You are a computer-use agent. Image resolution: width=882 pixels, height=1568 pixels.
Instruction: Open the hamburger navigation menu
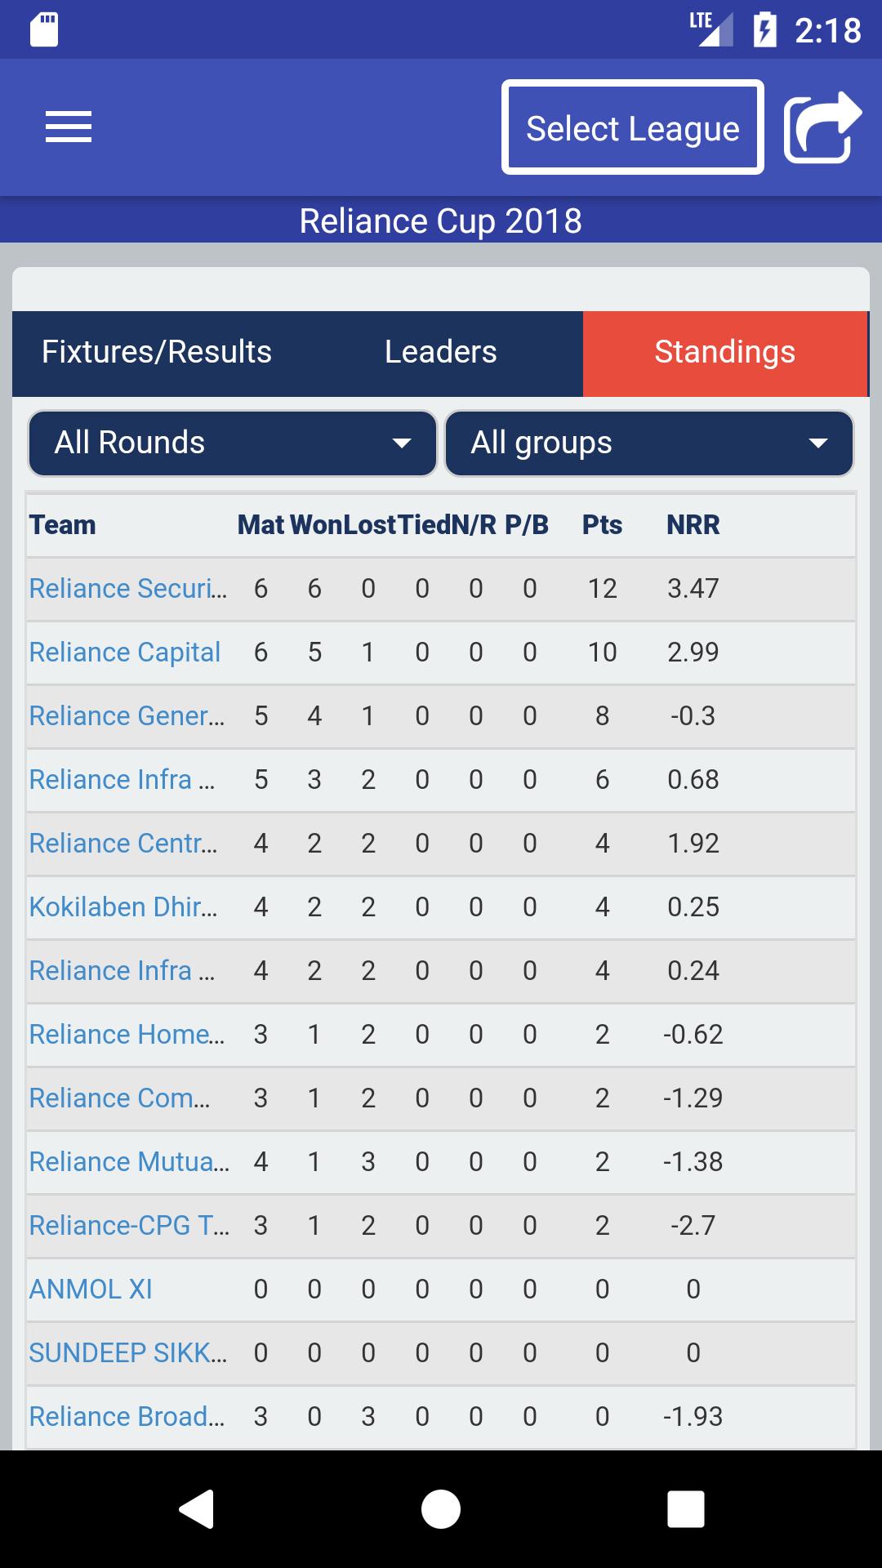69,127
